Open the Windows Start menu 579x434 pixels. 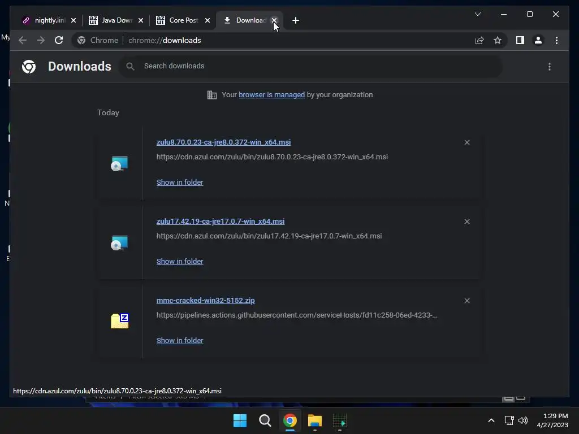(x=240, y=420)
